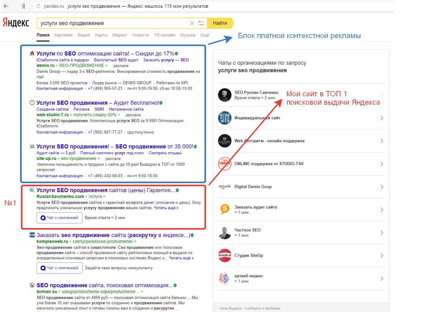The height and width of the screenshot is (312, 422).
Task: Open SEO продвижение сайта, поисковая оптимизация result
Action: 105,285
